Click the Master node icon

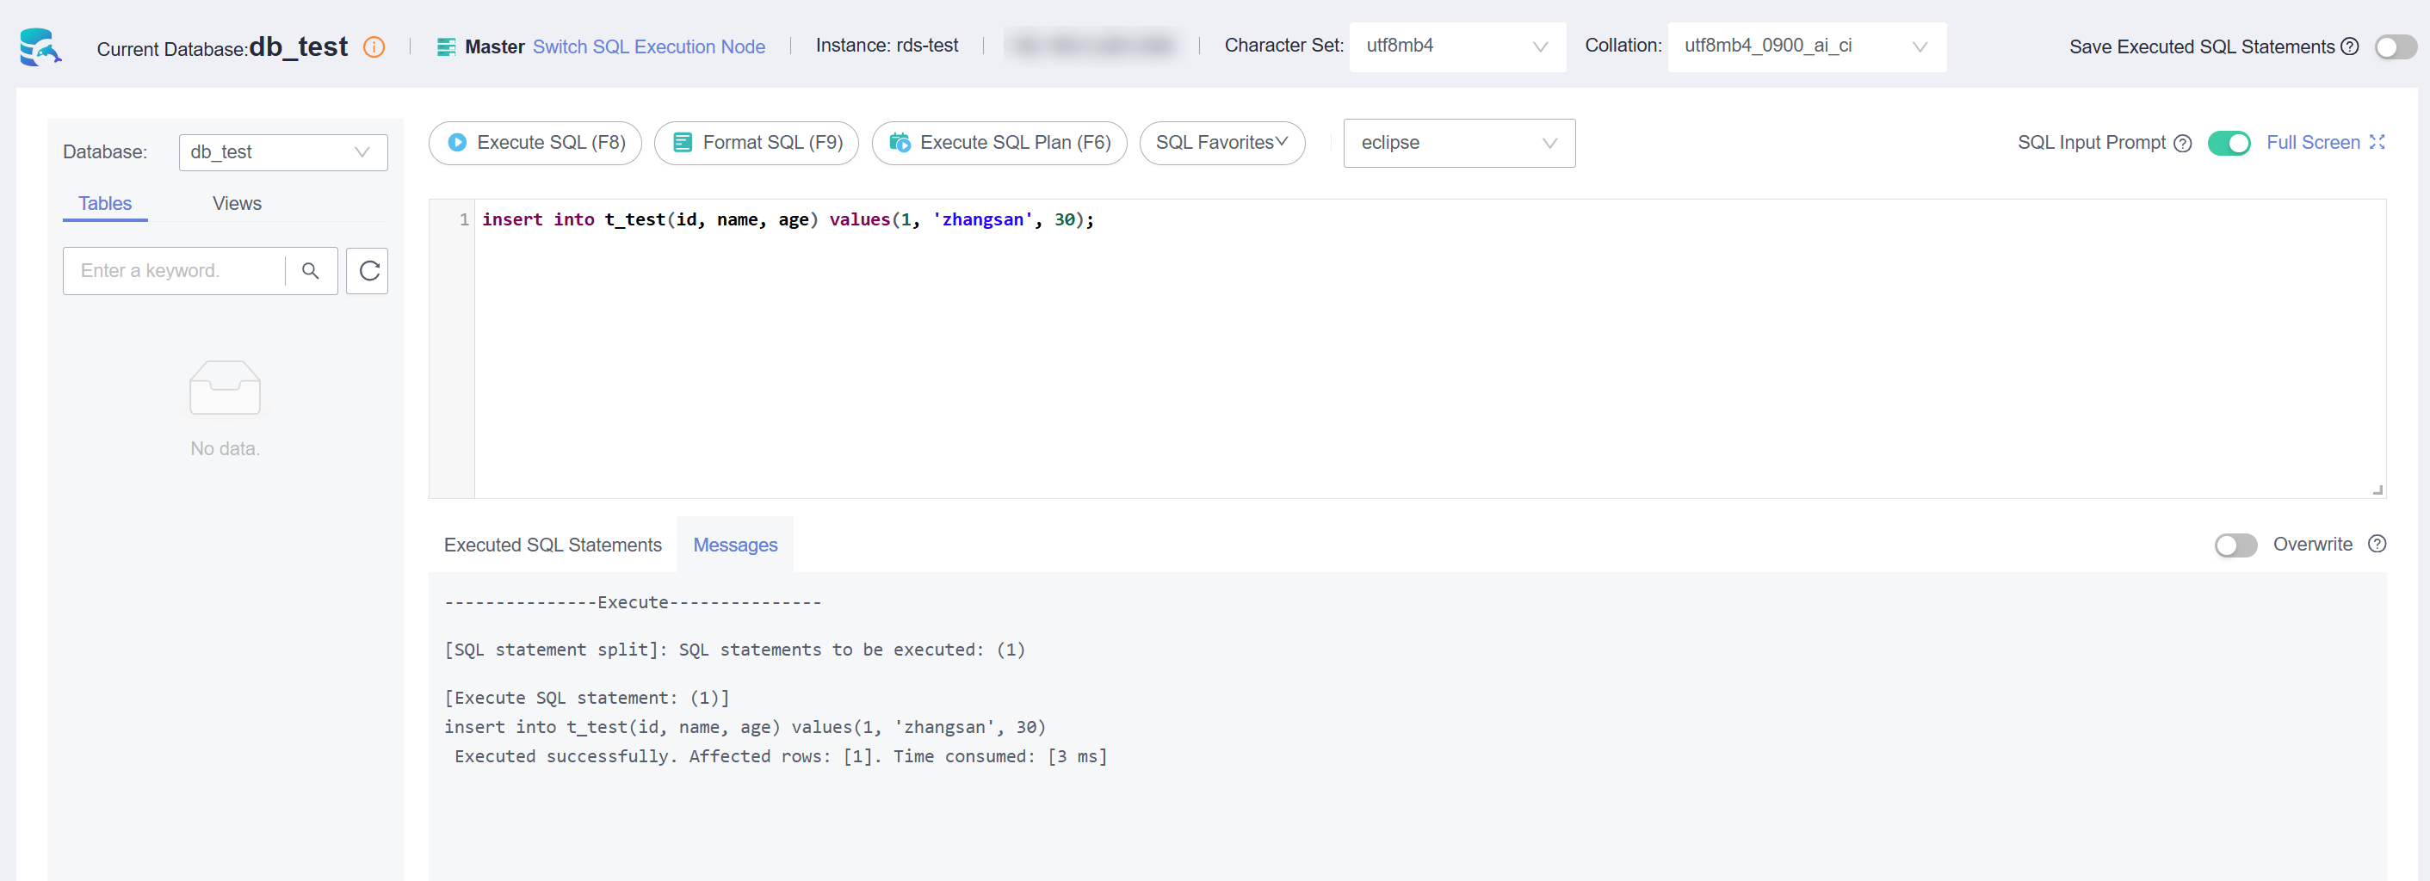(446, 47)
